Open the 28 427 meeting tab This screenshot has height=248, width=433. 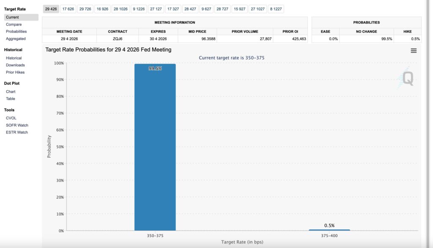click(x=190, y=9)
